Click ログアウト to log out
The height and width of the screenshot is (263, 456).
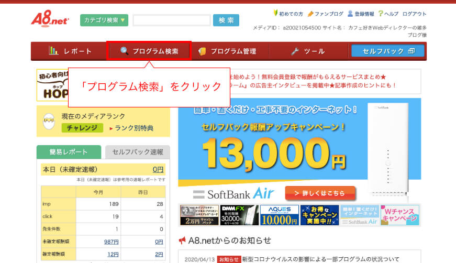click(415, 14)
